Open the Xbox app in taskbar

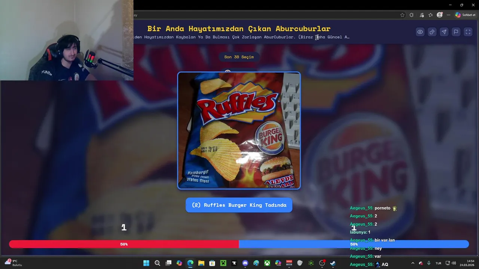(267, 263)
